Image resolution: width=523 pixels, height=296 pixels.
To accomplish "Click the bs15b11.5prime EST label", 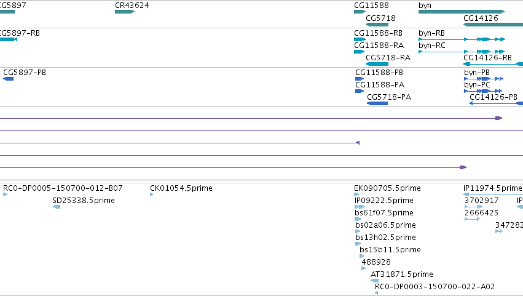I will (x=390, y=250).
